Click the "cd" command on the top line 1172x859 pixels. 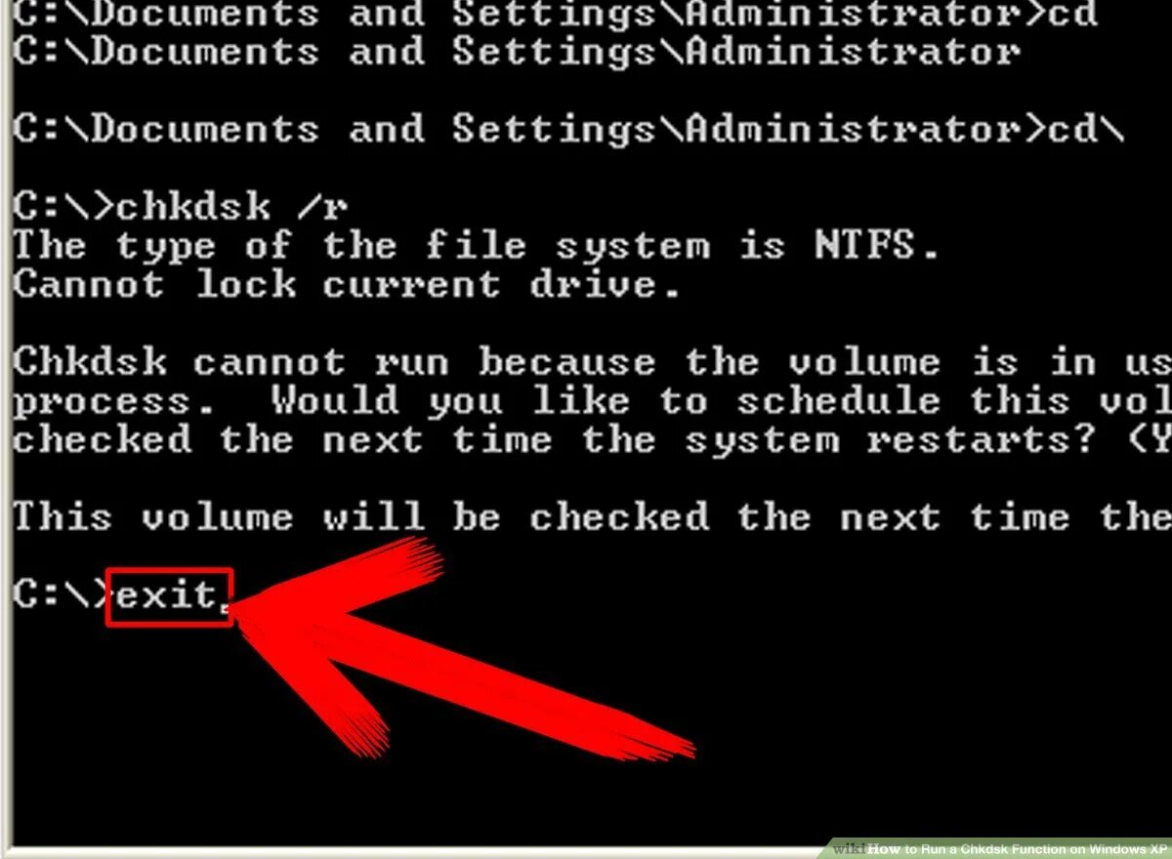1072,15
